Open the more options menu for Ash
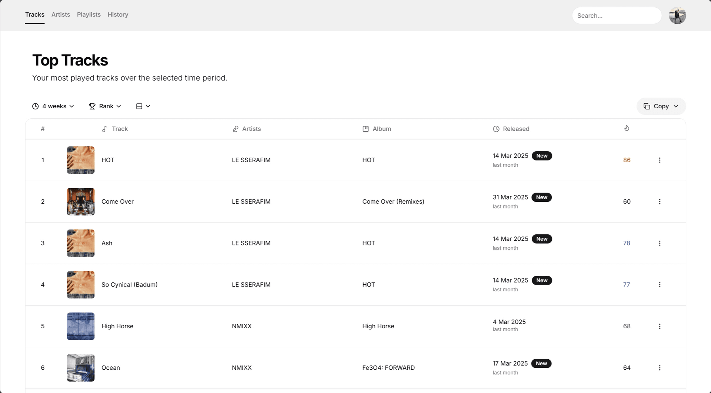This screenshot has width=711, height=393. (660, 243)
